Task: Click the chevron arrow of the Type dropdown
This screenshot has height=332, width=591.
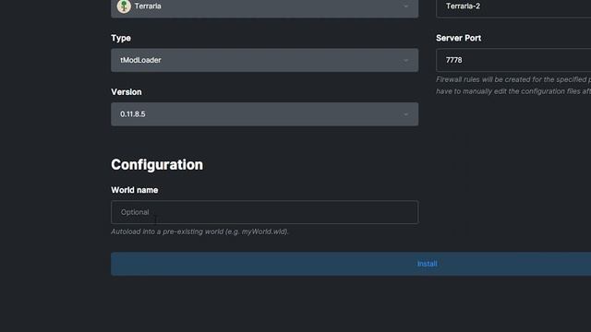Action: [x=406, y=60]
